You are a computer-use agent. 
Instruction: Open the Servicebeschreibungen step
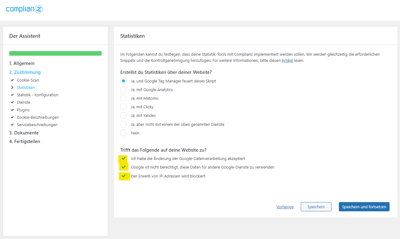coord(37,125)
